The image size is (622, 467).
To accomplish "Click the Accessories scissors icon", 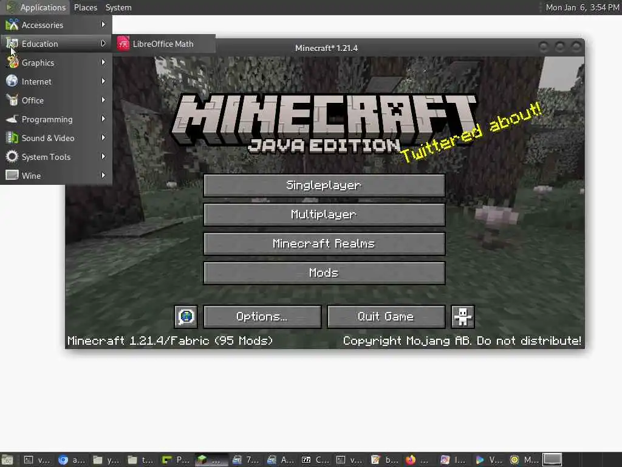I will pyautogui.click(x=12, y=24).
